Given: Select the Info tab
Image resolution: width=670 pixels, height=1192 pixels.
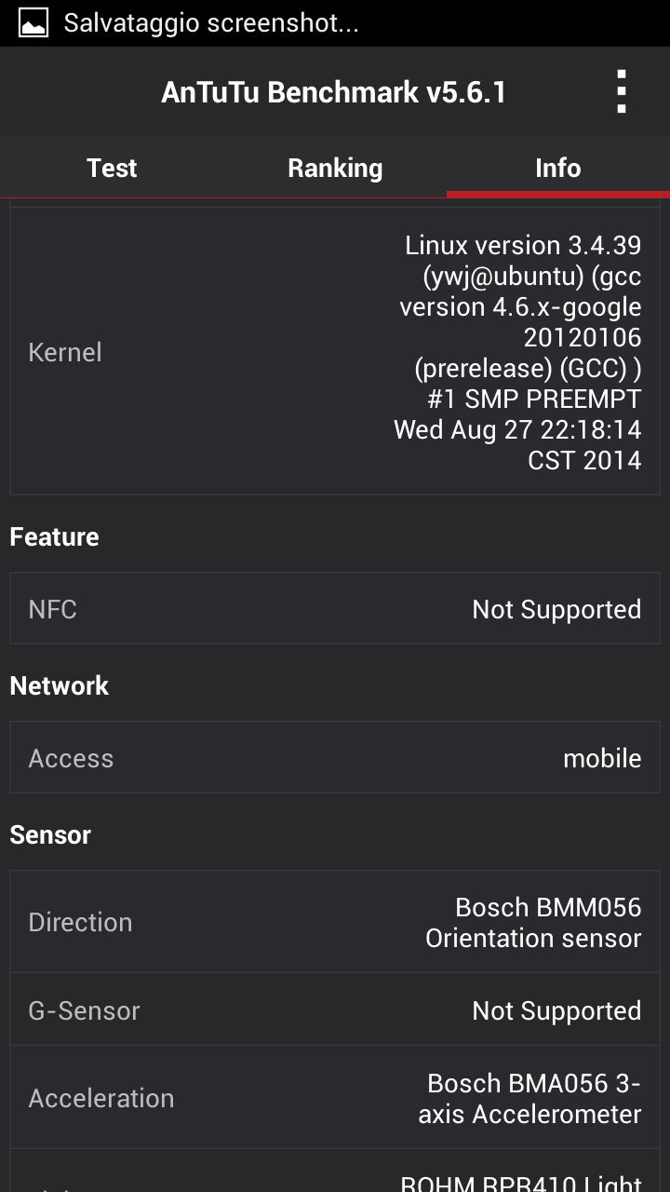Looking at the screenshot, I should coord(557,168).
